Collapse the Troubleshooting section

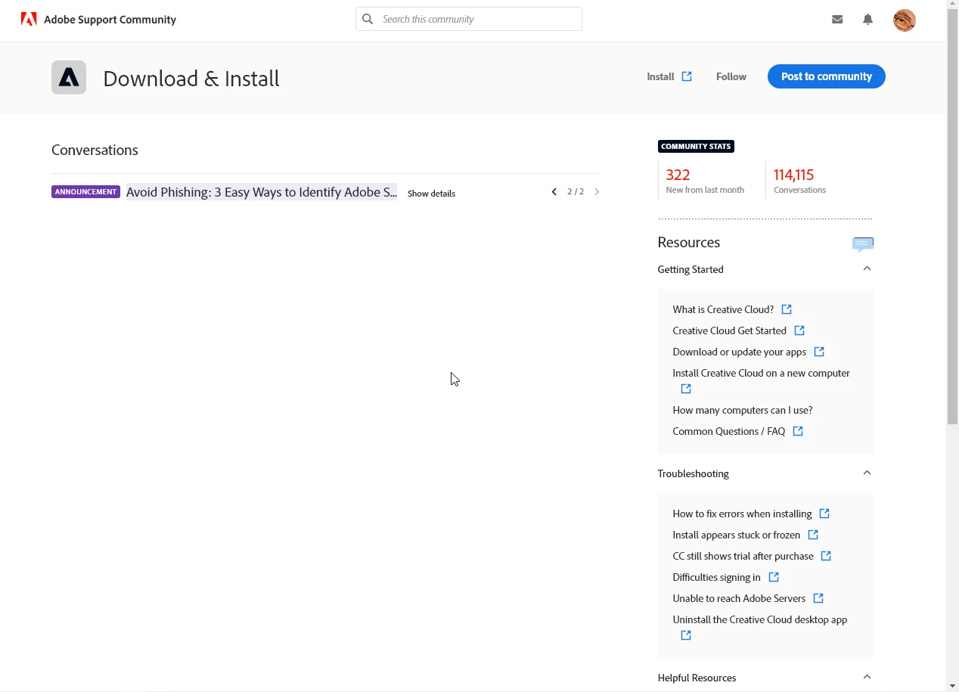click(867, 473)
